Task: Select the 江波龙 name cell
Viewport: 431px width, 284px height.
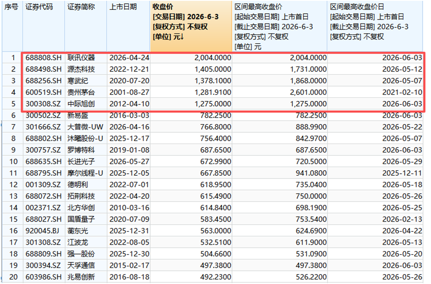Action: [86, 242]
